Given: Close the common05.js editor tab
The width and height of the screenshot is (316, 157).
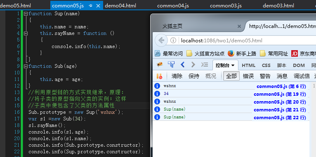Looking at the screenshot, I should 98,6.
